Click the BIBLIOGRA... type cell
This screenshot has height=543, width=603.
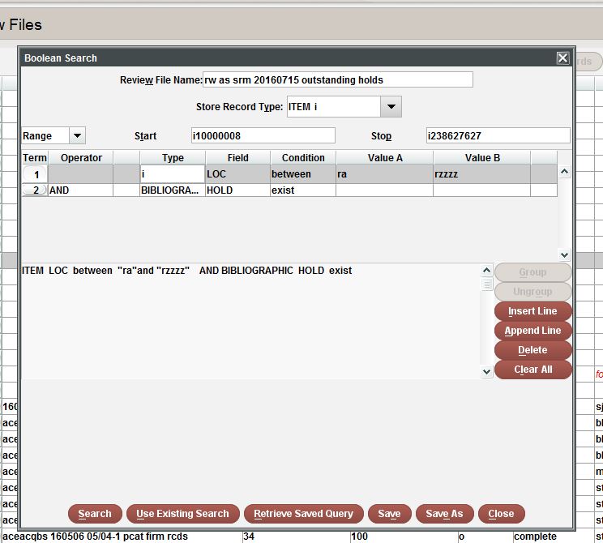173,190
